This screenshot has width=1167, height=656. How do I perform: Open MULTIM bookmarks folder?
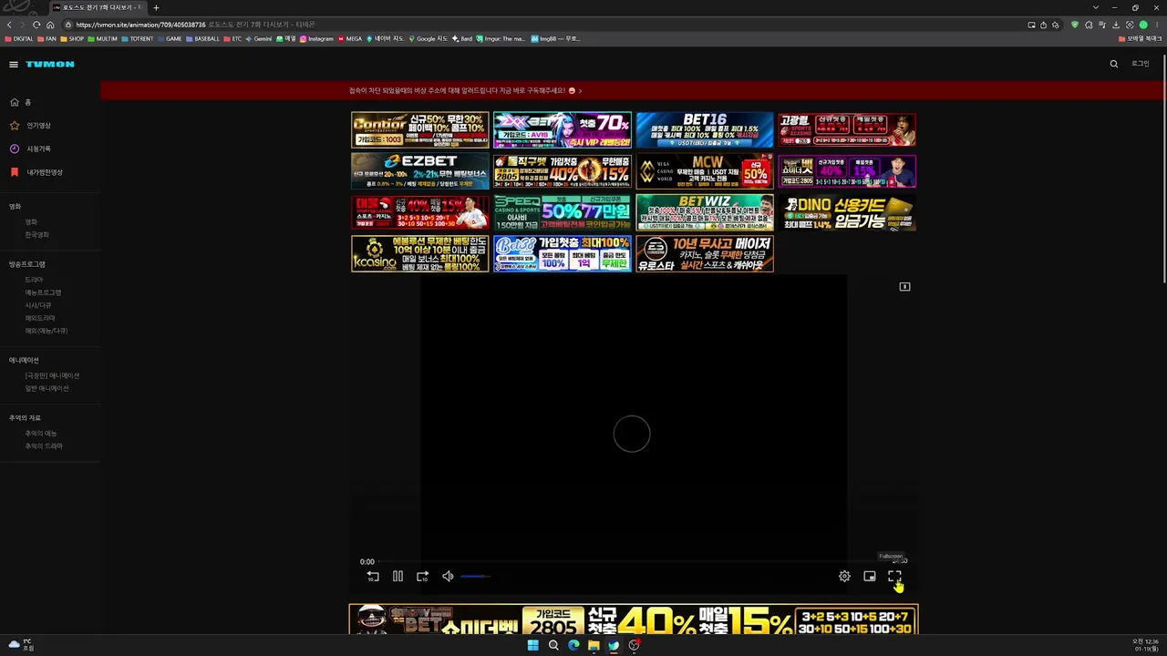click(x=103, y=39)
